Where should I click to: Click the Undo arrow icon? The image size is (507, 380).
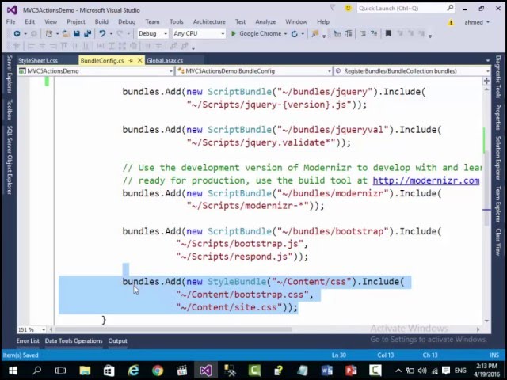point(102,33)
